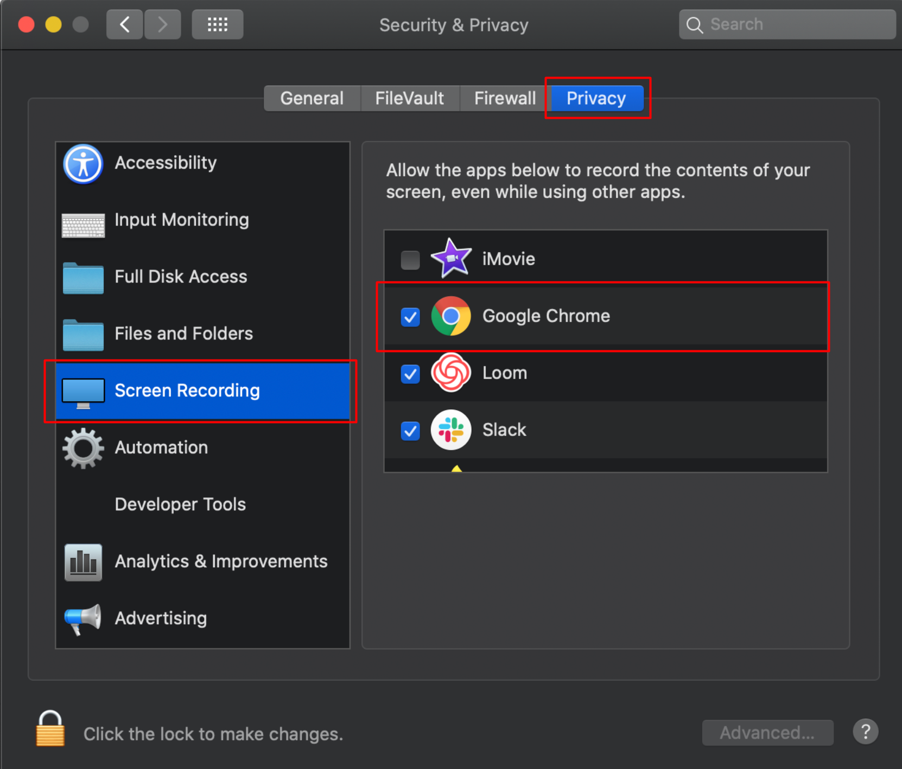Select the Privacy tab
Viewport: 902px width, 769px height.
pyautogui.click(x=597, y=98)
